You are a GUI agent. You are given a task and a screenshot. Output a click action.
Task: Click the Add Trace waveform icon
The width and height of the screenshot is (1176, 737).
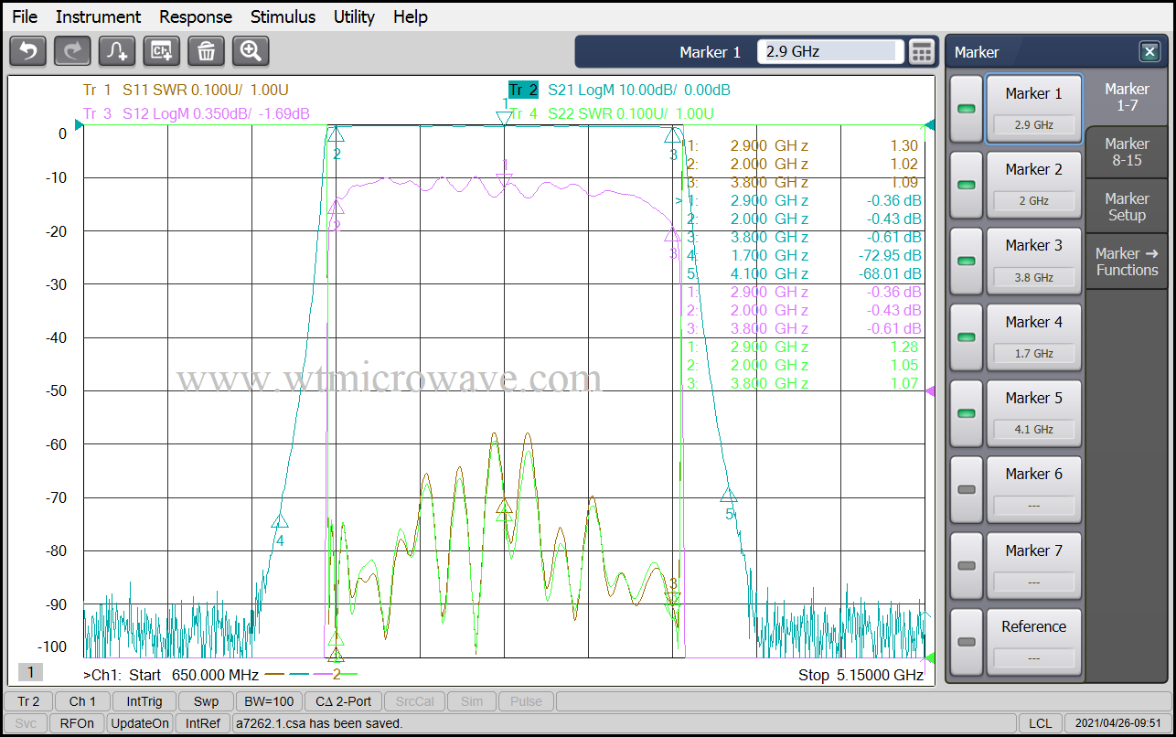tap(117, 51)
